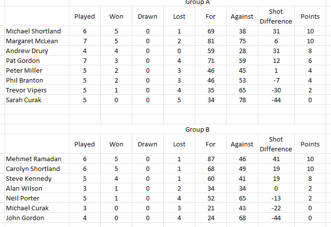Click Peter Miller's name cell
Image resolution: width=331 pixels, height=227 pixels.
click(x=37, y=70)
